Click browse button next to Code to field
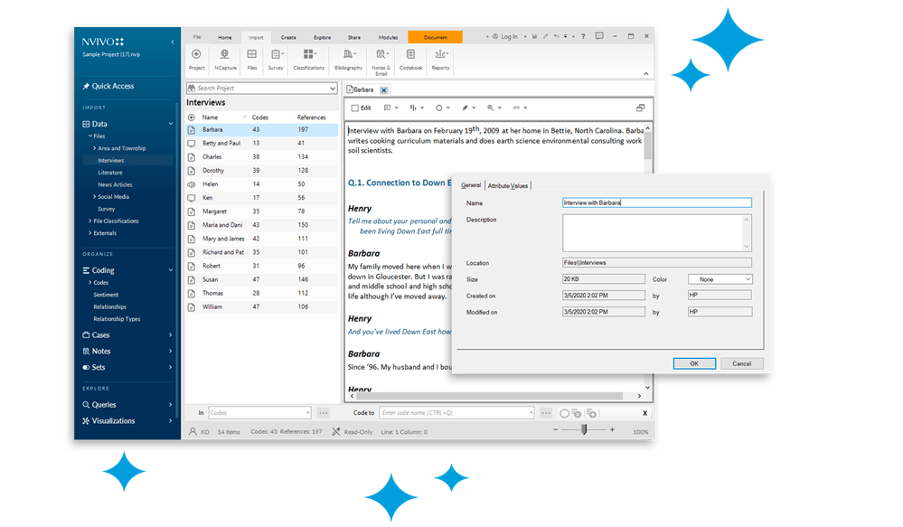The width and height of the screenshot is (903, 527). [x=546, y=413]
